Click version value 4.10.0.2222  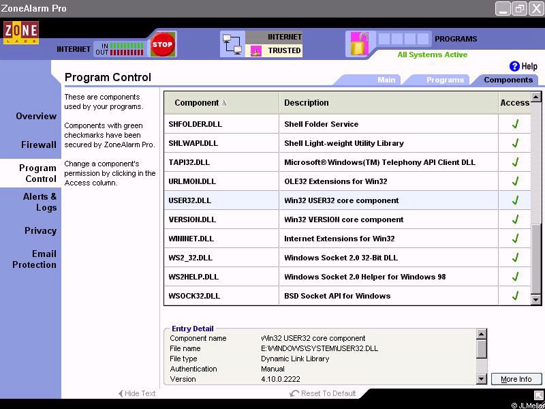[281, 379]
